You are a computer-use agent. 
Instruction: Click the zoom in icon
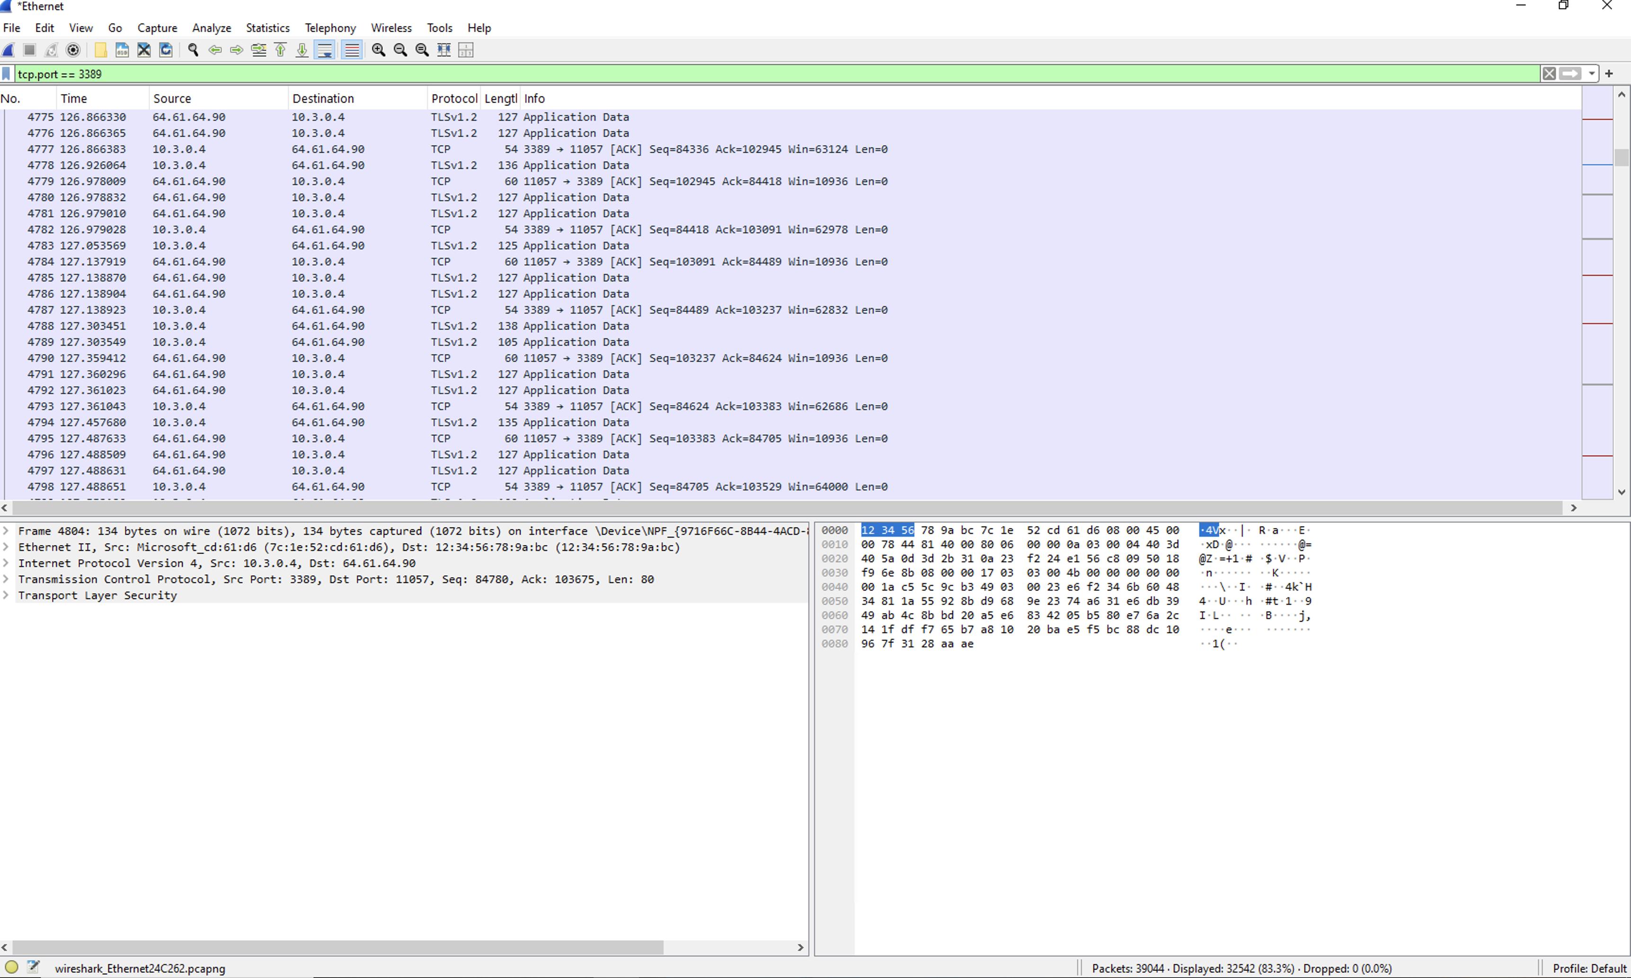[x=379, y=50]
